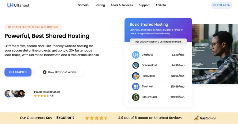
Task: Click the photo of man at computer
Action: [x=215, y=54]
